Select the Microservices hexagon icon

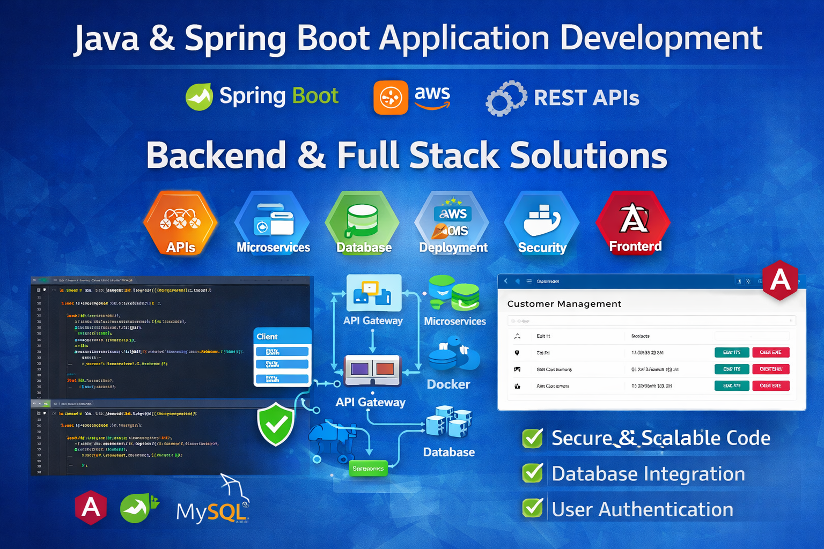coord(273,223)
